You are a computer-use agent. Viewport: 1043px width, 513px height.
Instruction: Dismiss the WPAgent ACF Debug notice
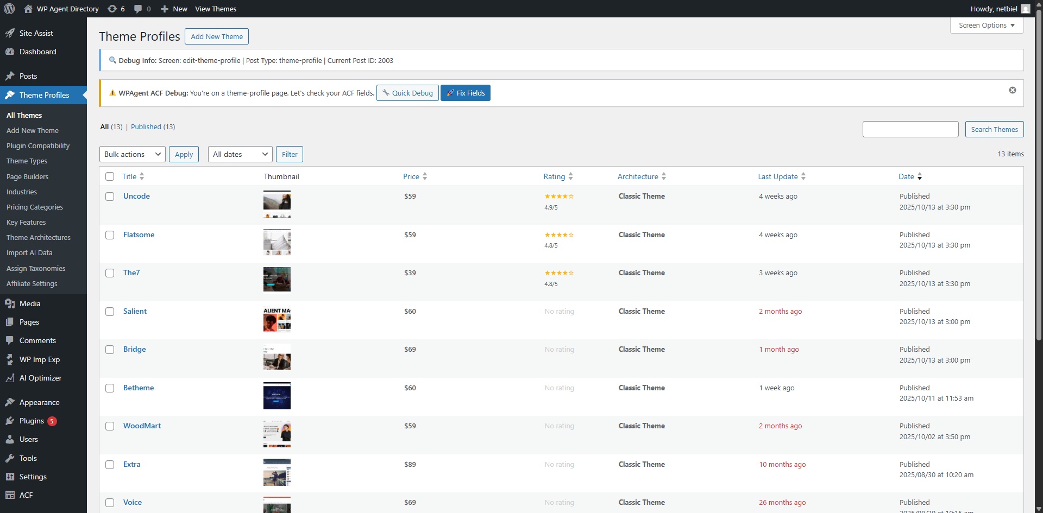(1012, 90)
